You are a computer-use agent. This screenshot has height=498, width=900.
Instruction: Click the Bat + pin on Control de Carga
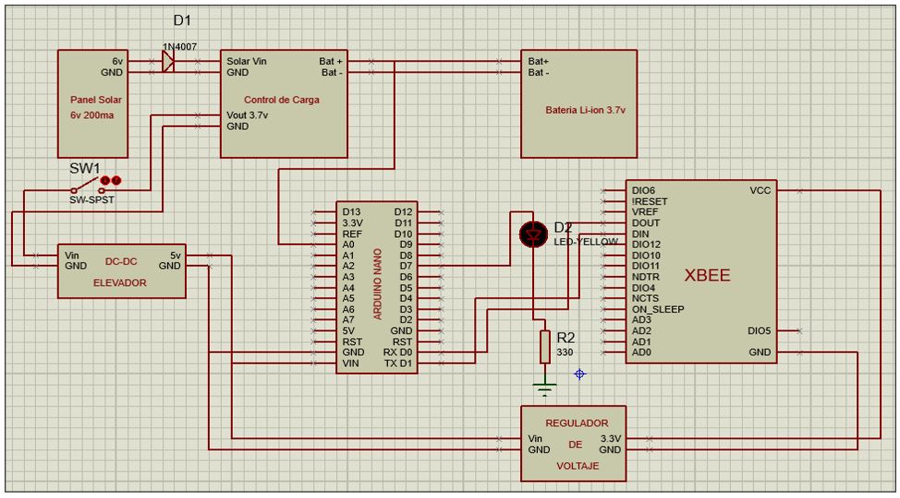(x=331, y=61)
